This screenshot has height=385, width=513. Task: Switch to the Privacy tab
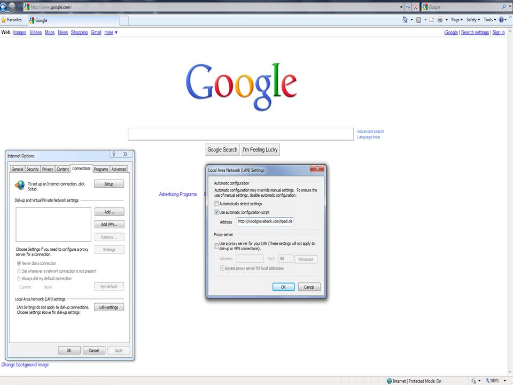pyautogui.click(x=48, y=170)
